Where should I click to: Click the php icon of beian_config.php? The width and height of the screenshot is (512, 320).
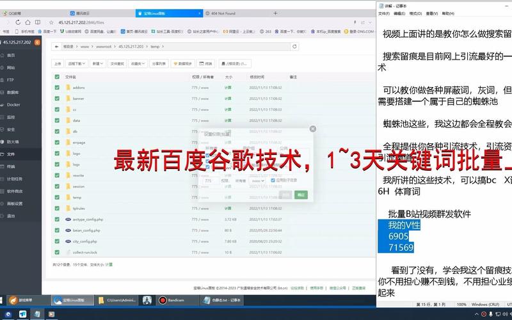68,230
